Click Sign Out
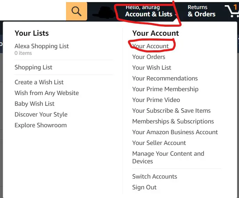 click(x=145, y=187)
